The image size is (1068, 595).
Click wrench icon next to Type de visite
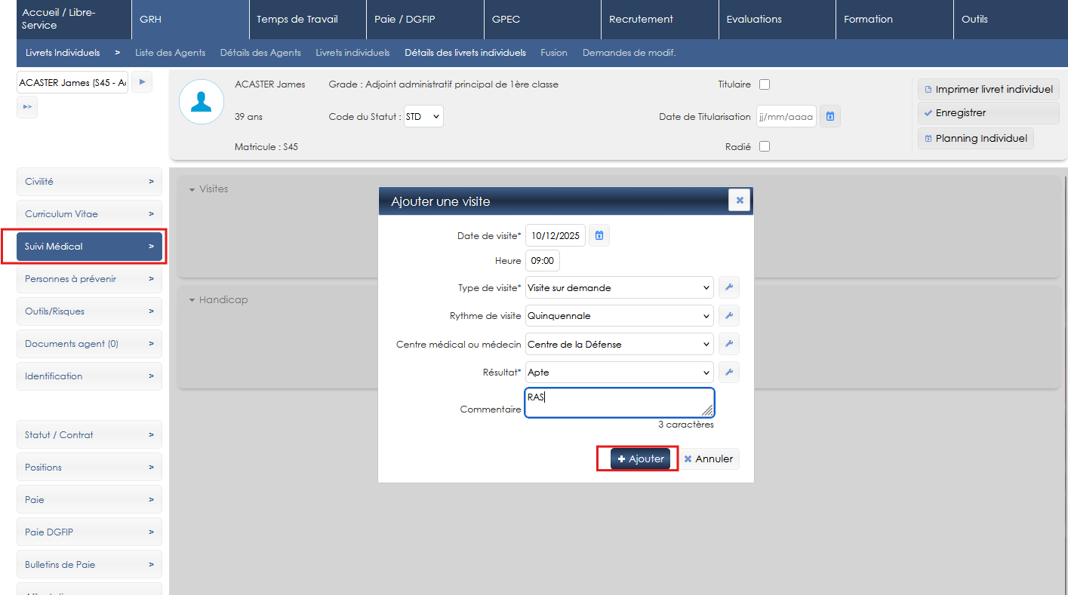[x=728, y=287]
